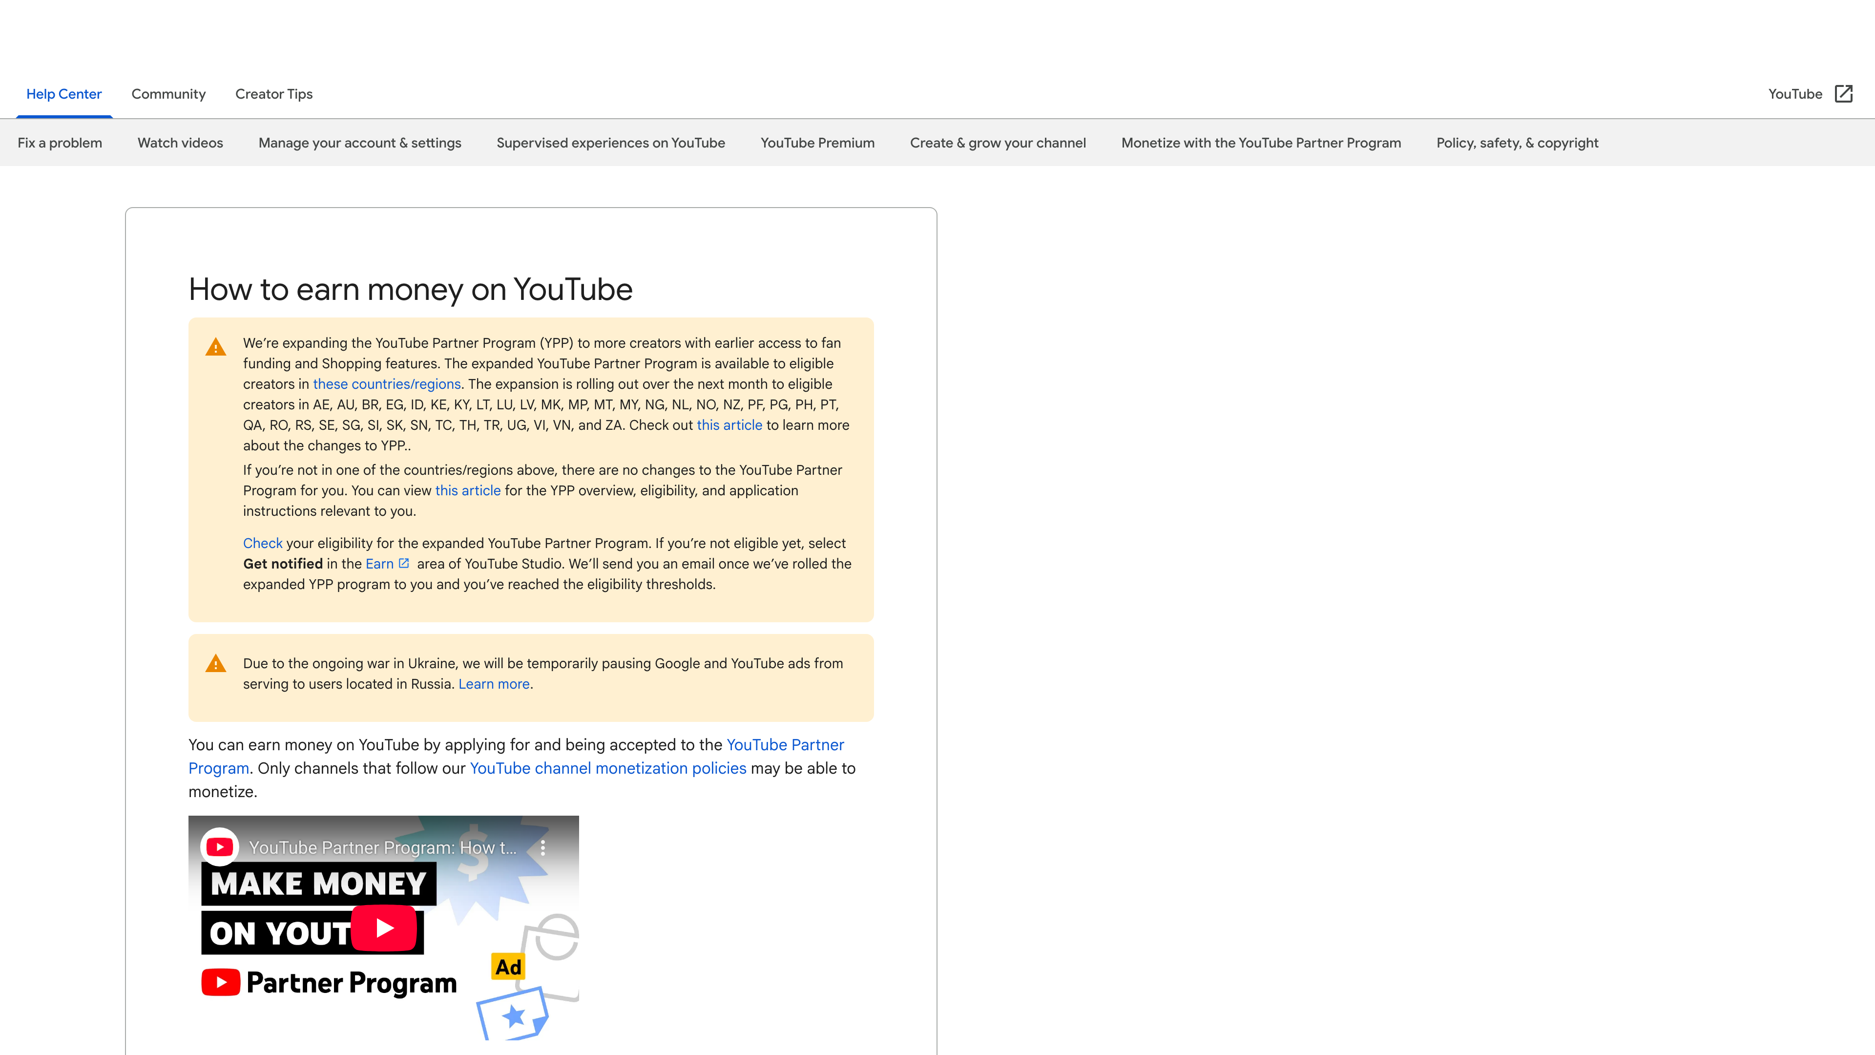Play the YouTube Partner Program video
1875x1055 pixels.
(384, 928)
